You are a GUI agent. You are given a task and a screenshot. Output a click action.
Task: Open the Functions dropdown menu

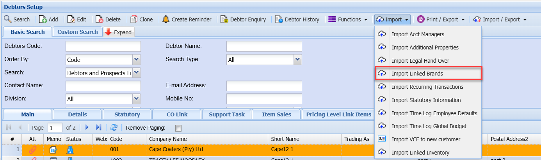pyautogui.click(x=348, y=19)
